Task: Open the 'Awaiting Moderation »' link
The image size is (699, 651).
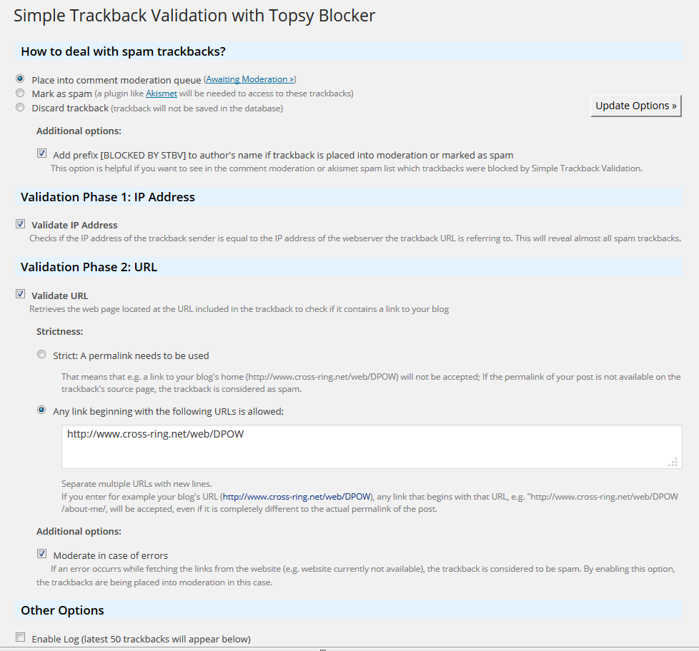Action: [x=249, y=79]
